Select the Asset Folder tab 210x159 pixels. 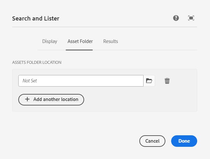click(x=80, y=41)
